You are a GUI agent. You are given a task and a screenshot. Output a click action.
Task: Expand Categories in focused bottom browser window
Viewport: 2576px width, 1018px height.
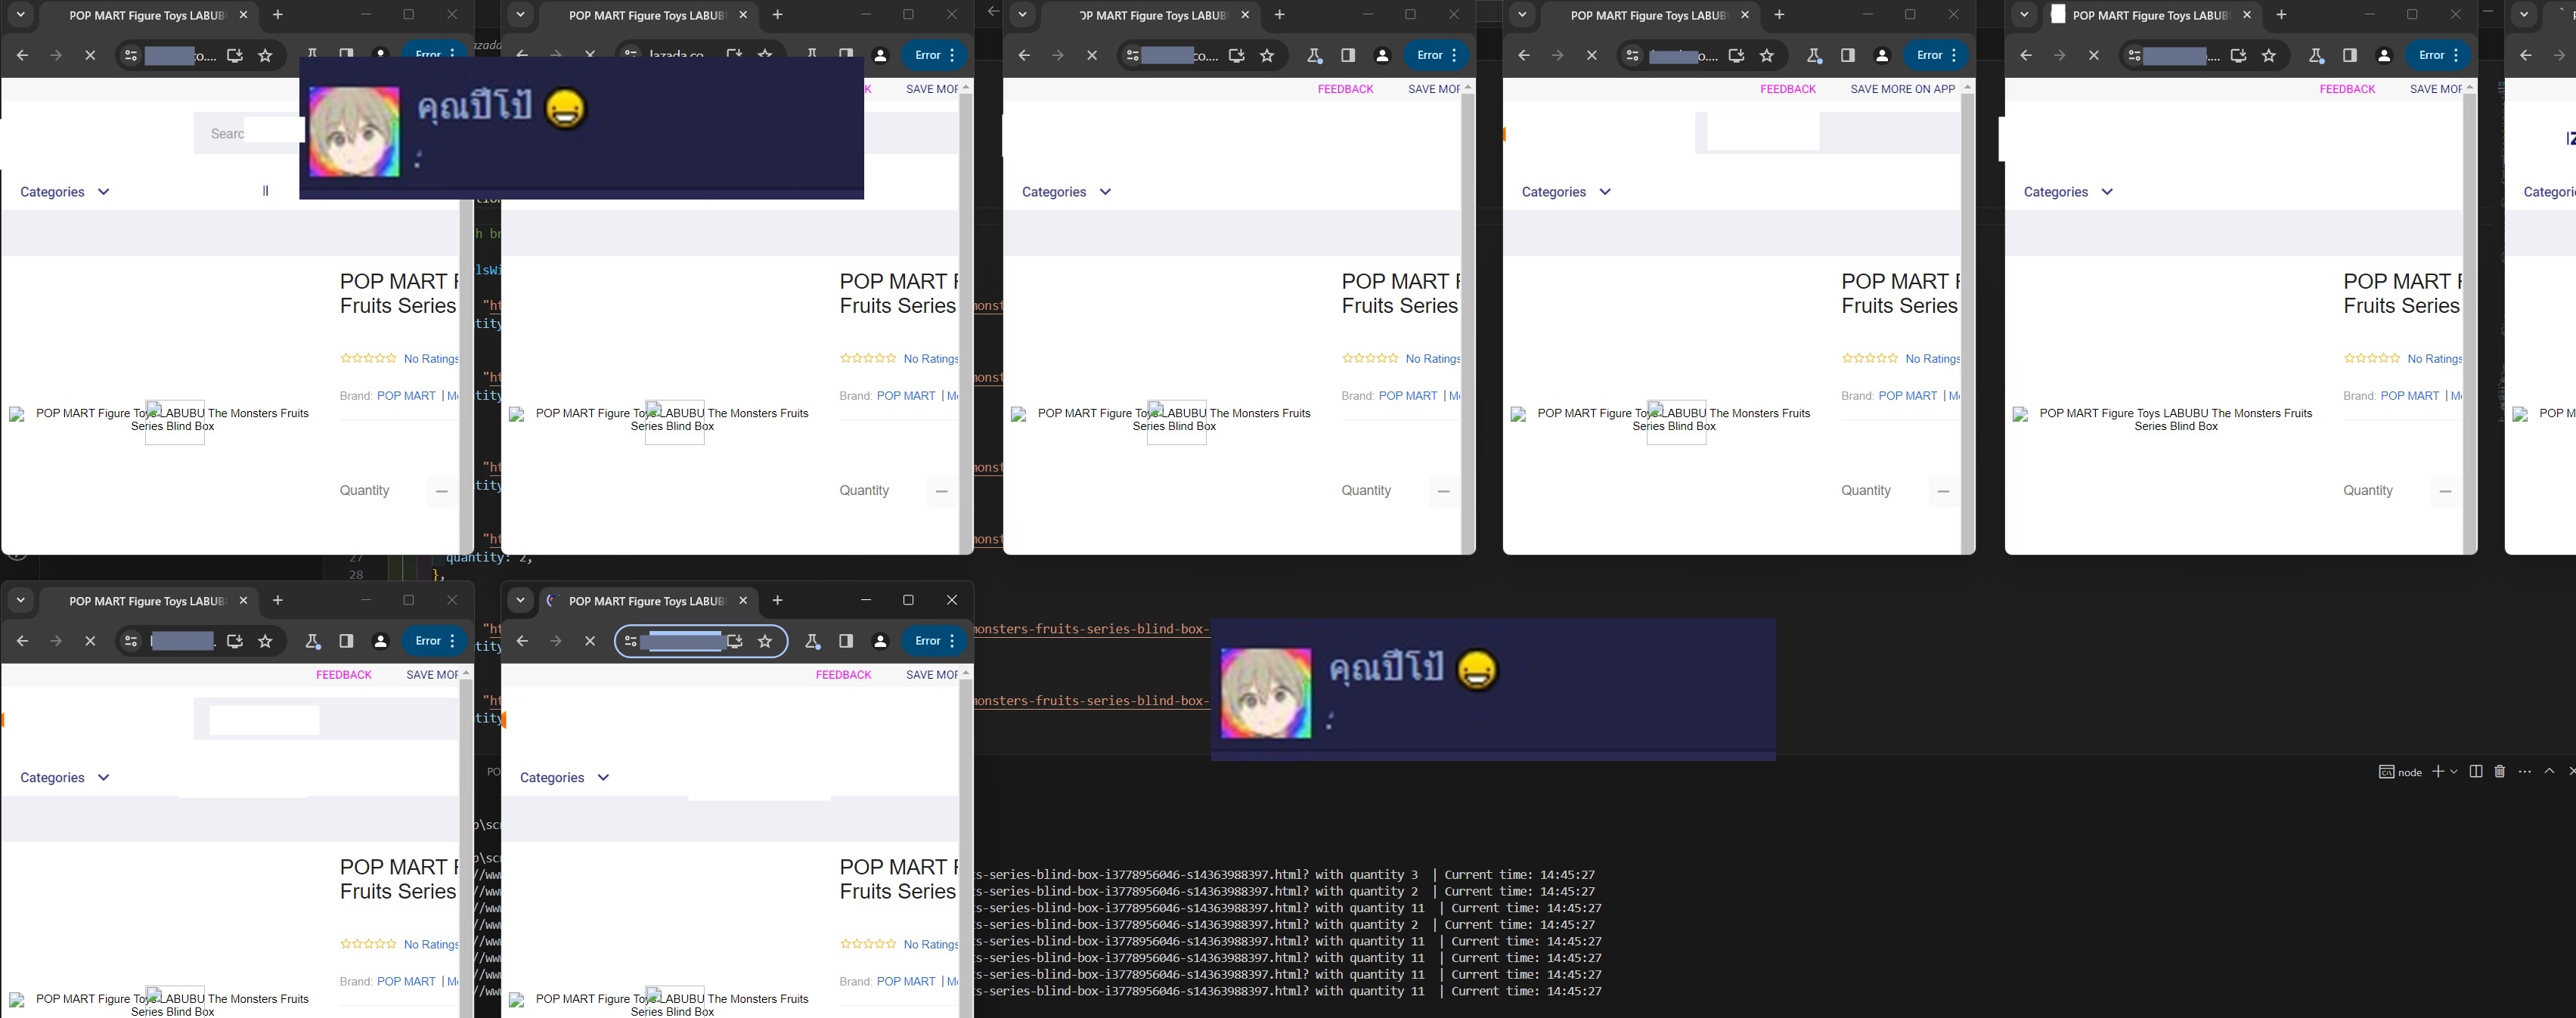[565, 777]
